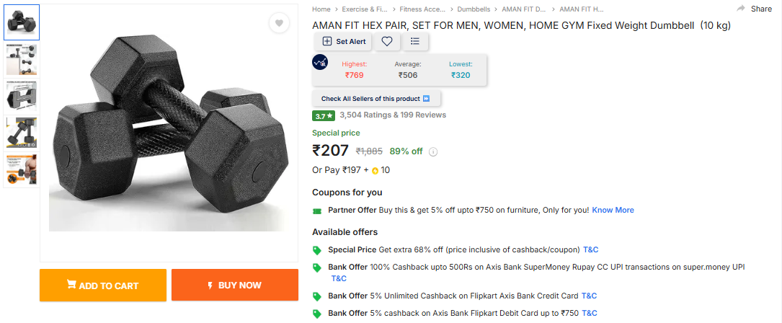Click the Partner Offer coupon icon
Viewport: 782px width, 323px height.
[x=317, y=211]
